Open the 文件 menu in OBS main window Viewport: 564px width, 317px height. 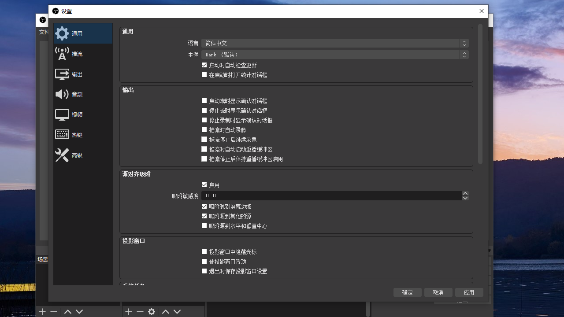(x=44, y=32)
